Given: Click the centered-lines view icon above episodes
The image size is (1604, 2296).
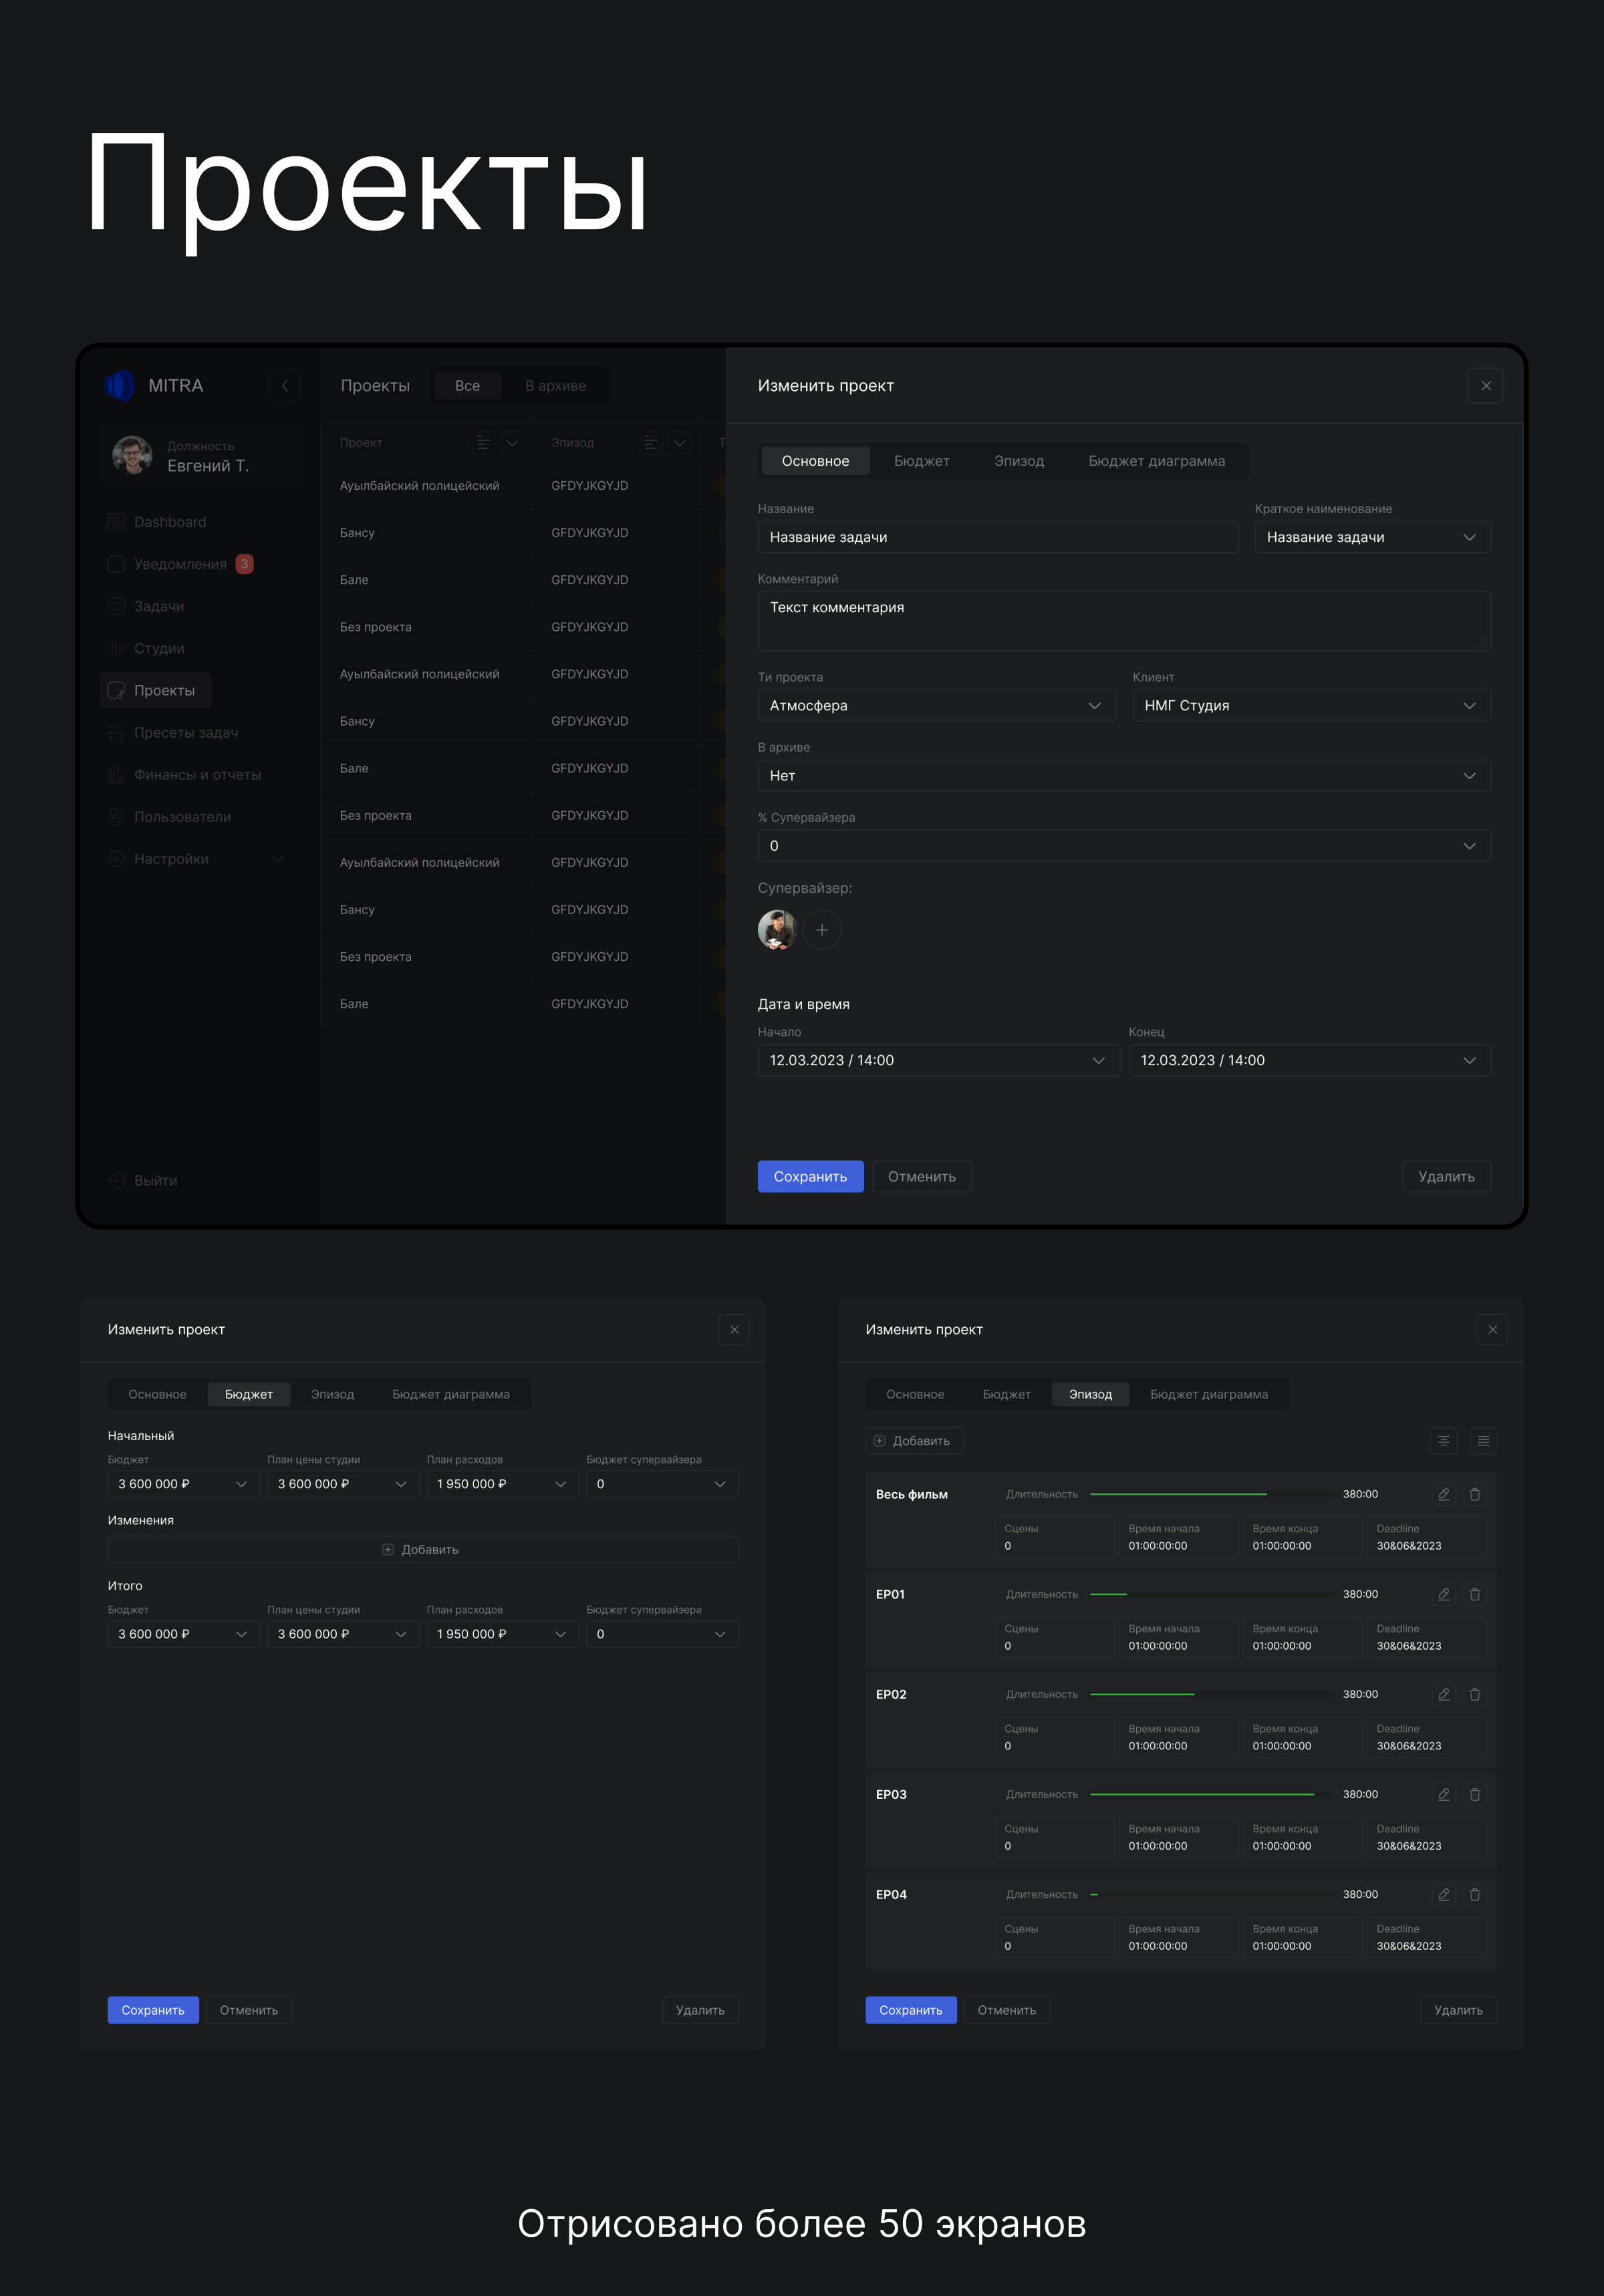Looking at the screenshot, I should pos(1443,1440).
